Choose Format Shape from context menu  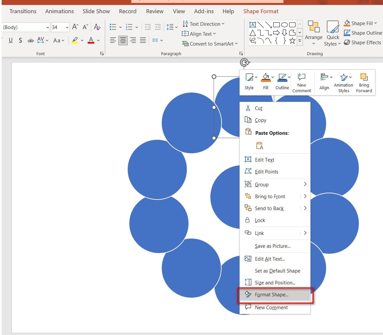[275, 295]
